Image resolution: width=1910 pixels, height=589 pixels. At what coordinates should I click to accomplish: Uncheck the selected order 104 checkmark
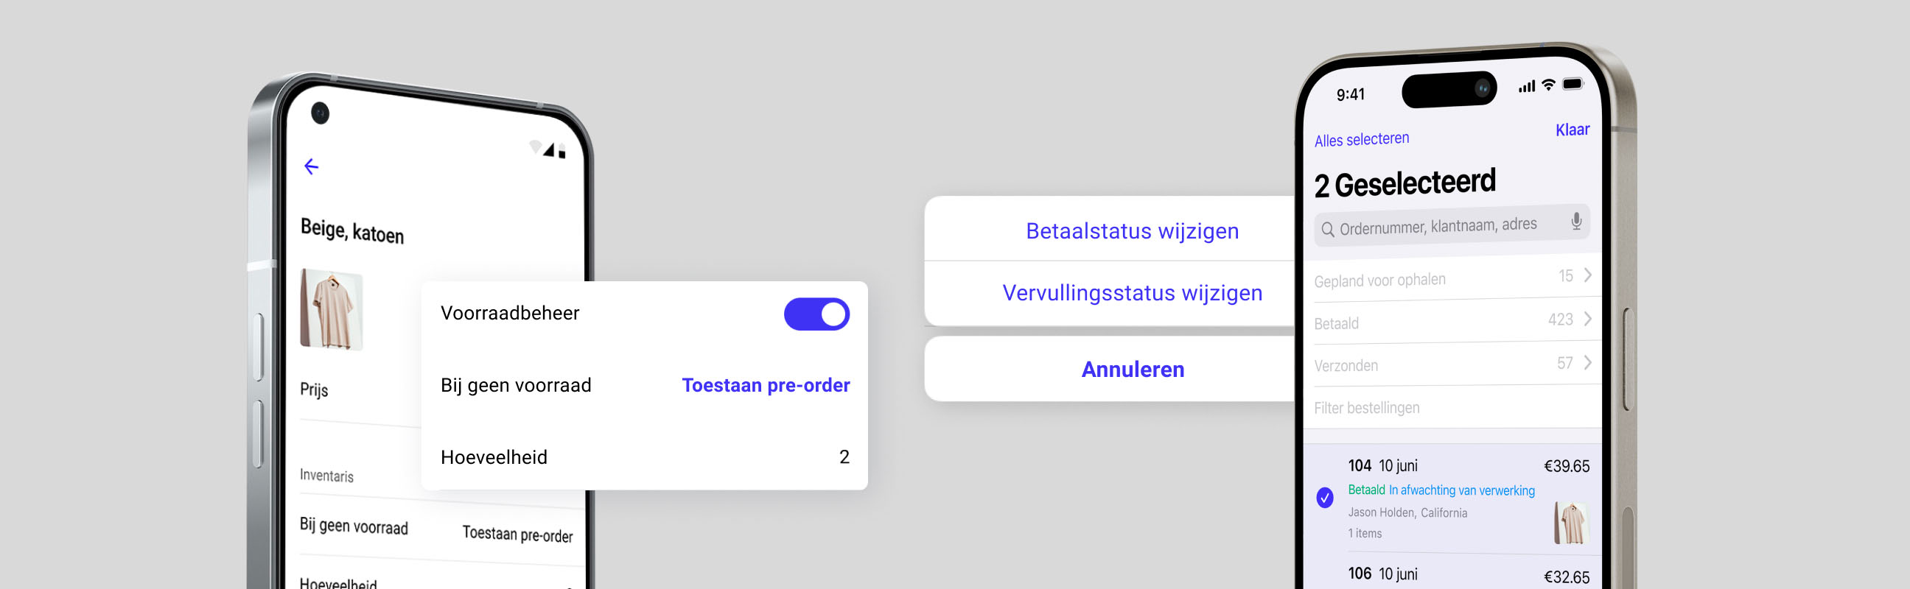click(x=1325, y=497)
